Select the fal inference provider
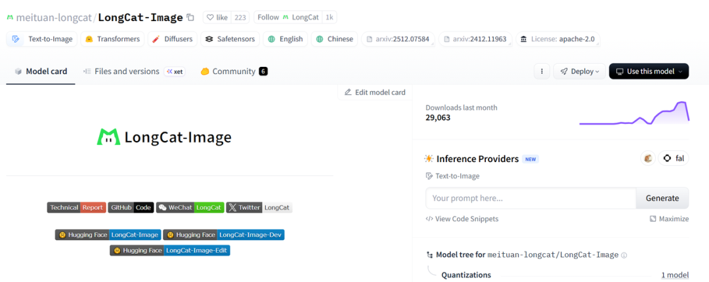This screenshot has height=282, width=709. click(x=674, y=159)
